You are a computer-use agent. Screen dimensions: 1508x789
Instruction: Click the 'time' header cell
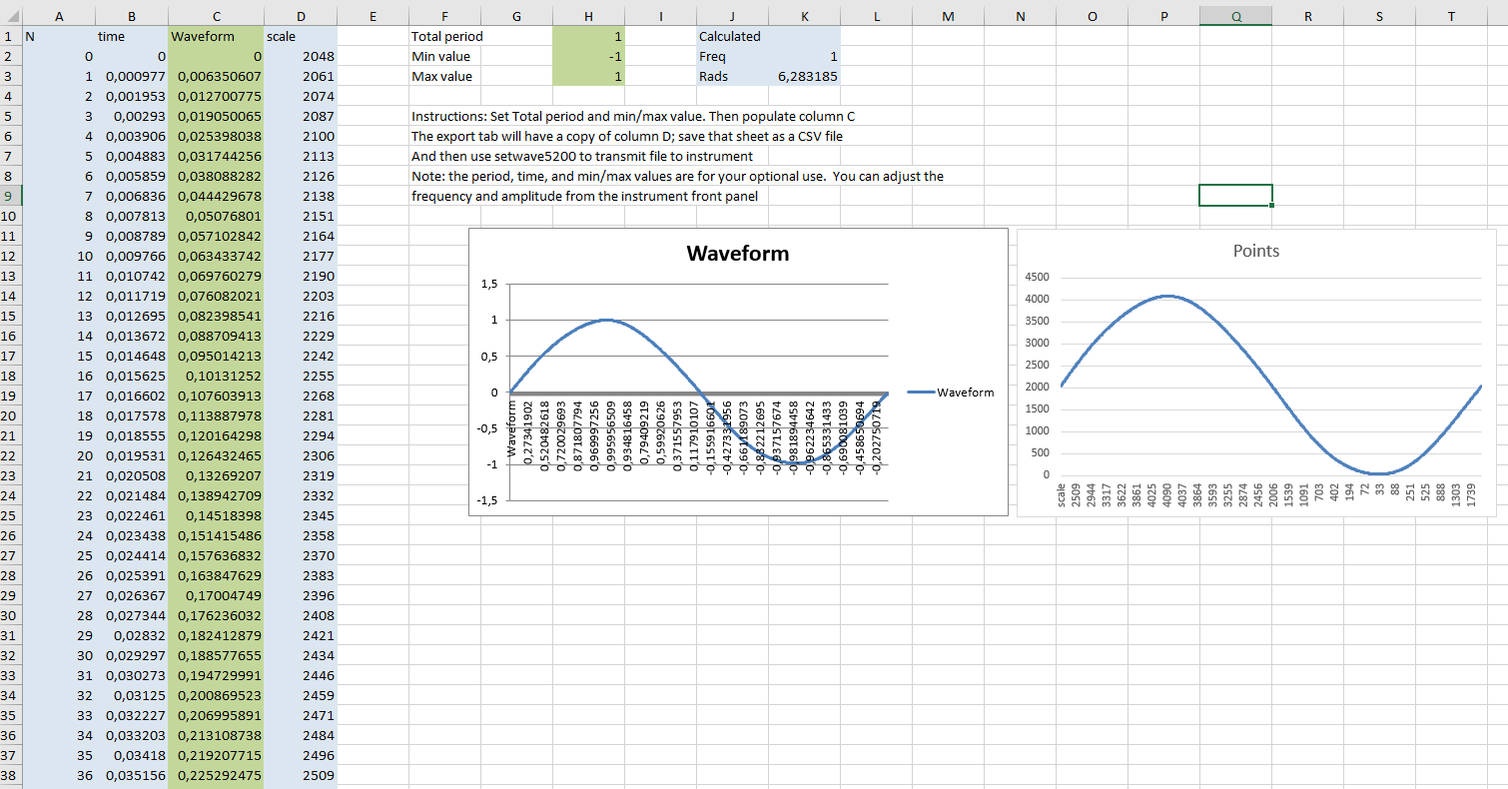click(x=133, y=36)
